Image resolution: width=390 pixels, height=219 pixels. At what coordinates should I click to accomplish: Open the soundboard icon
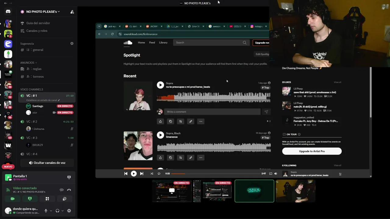click(65, 199)
